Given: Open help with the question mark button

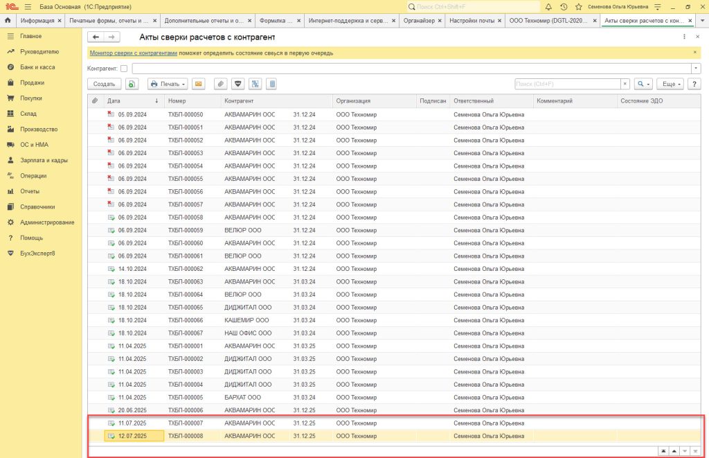Looking at the screenshot, I should [x=694, y=84].
